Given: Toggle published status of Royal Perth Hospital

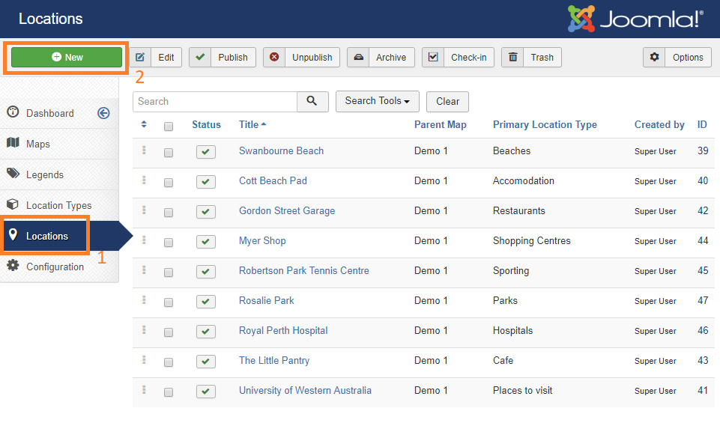Looking at the screenshot, I should [206, 331].
